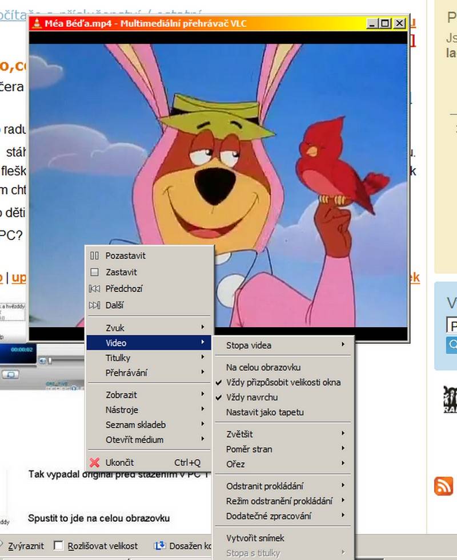Viewport: 457px width, 560px height.
Task: Expand the Zobrazit submenu
Action: [149, 395]
